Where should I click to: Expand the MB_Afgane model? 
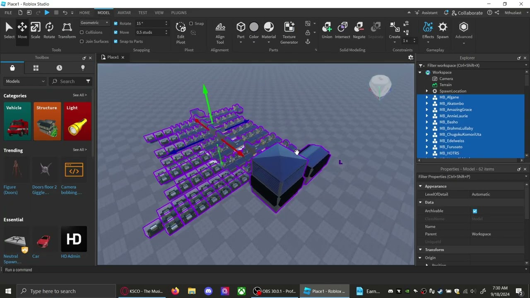click(427, 97)
